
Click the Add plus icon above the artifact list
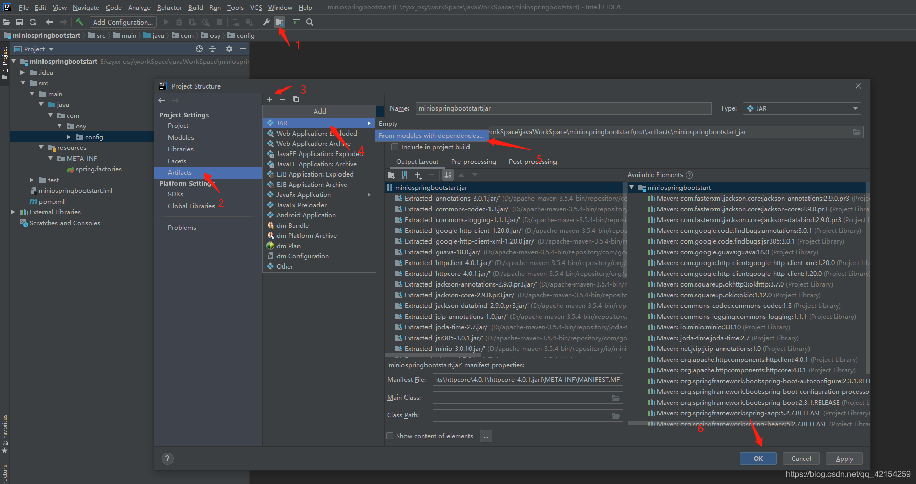pos(269,99)
